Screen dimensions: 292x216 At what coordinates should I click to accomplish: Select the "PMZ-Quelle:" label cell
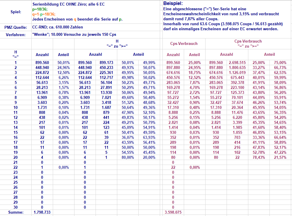16,27
